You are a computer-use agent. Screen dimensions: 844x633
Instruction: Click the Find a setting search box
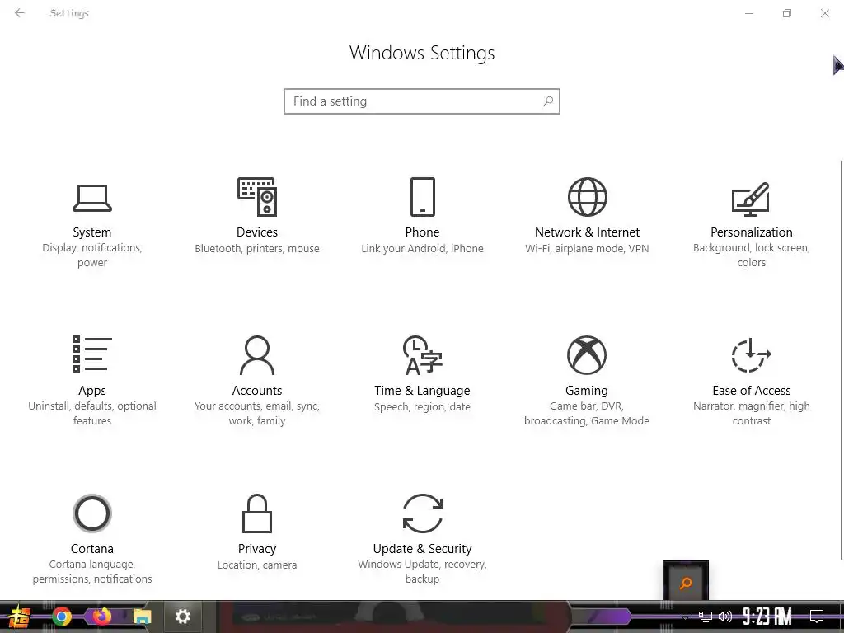pyautogui.click(x=422, y=101)
